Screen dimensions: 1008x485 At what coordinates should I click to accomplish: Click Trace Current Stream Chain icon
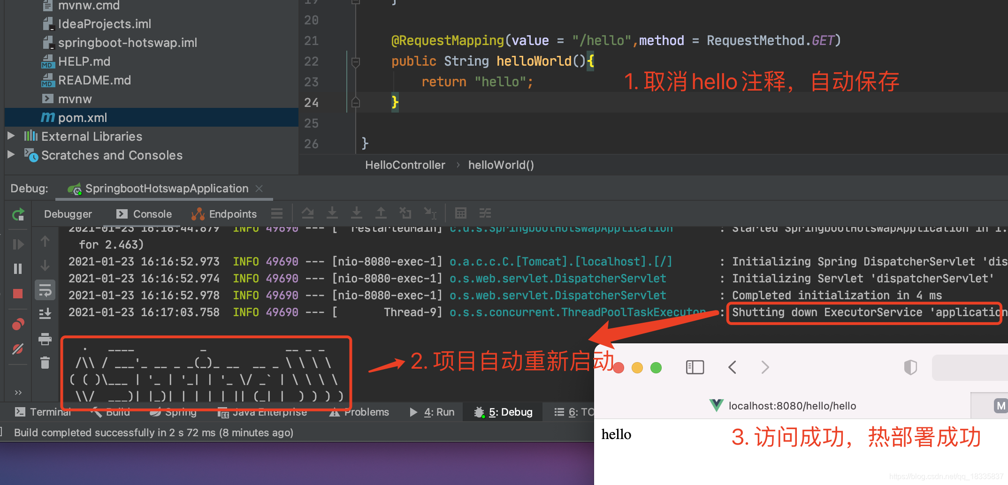[x=485, y=213]
